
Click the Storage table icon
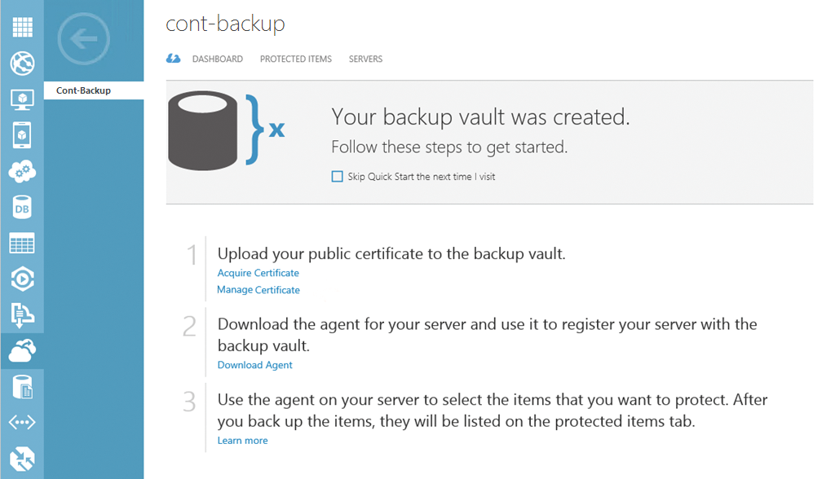tap(22, 243)
